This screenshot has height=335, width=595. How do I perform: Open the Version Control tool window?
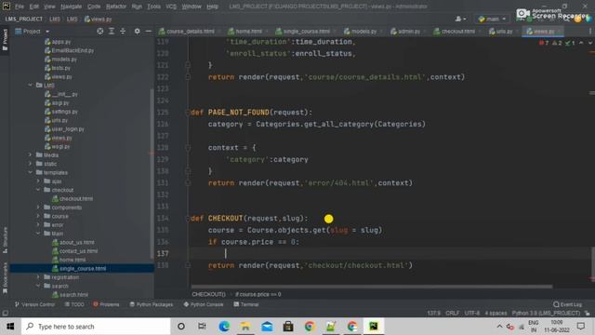click(34, 304)
